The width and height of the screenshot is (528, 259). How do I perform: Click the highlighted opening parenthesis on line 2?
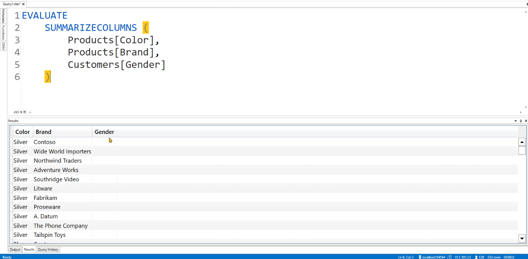pyautogui.click(x=146, y=28)
